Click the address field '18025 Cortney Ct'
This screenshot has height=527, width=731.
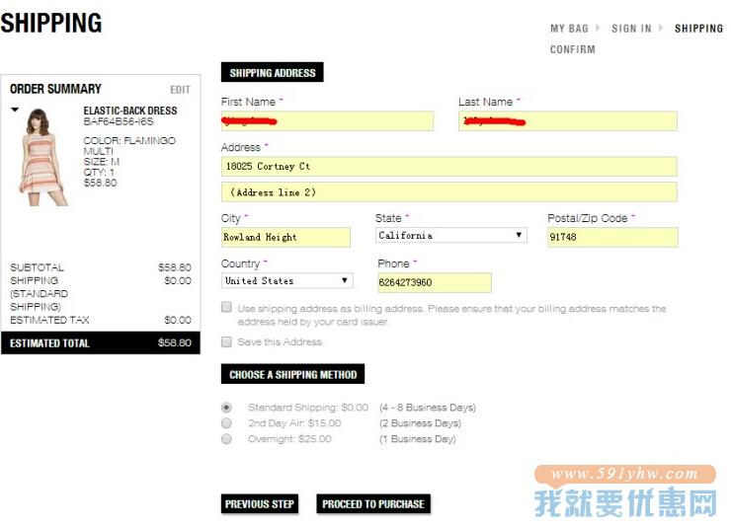point(448,166)
